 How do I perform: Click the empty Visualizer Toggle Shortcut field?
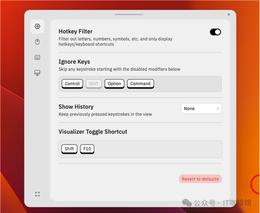click(x=158, y=149)
